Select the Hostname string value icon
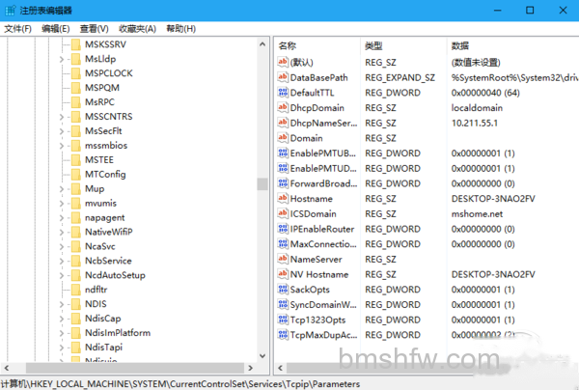 pos(283,198)
